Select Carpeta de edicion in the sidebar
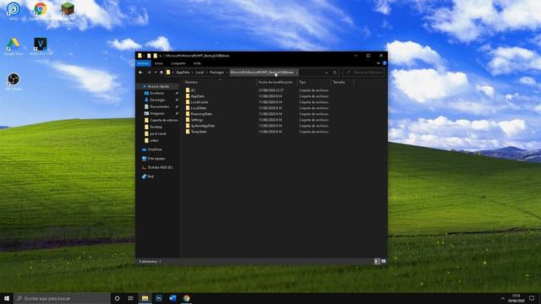Image resolution: width=541 pixels, height=304 pixels. pos(161,120)
